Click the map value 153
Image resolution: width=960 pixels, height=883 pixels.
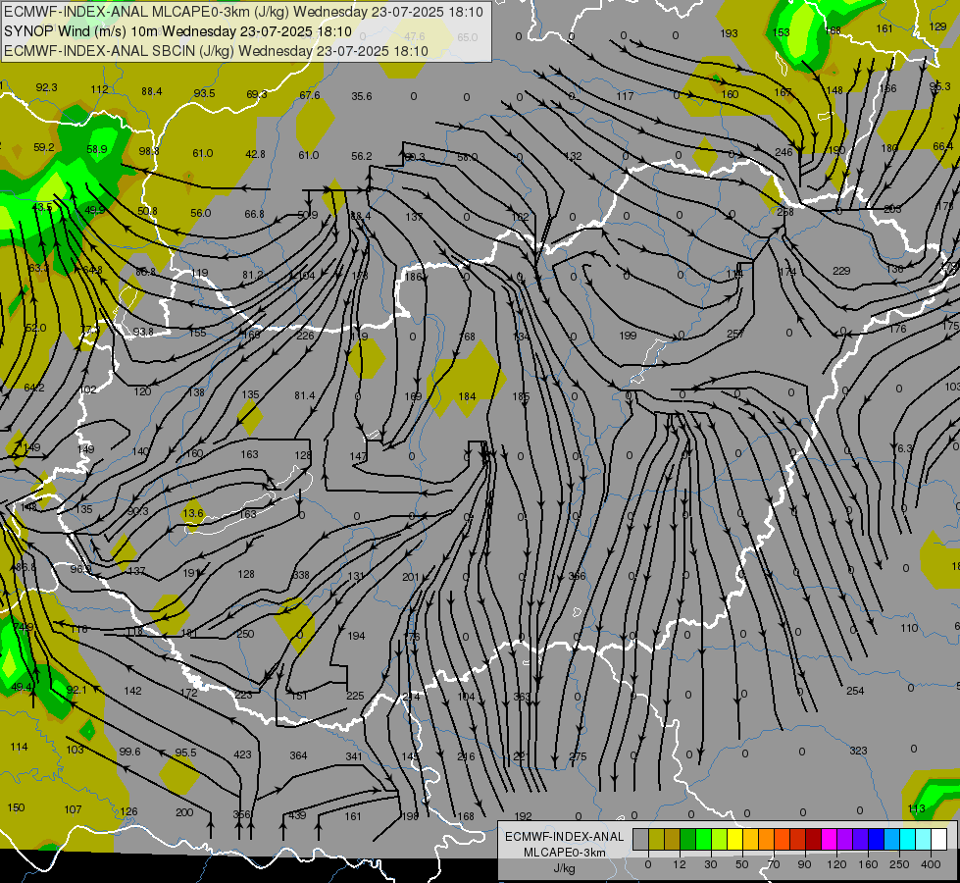[782, 31]
